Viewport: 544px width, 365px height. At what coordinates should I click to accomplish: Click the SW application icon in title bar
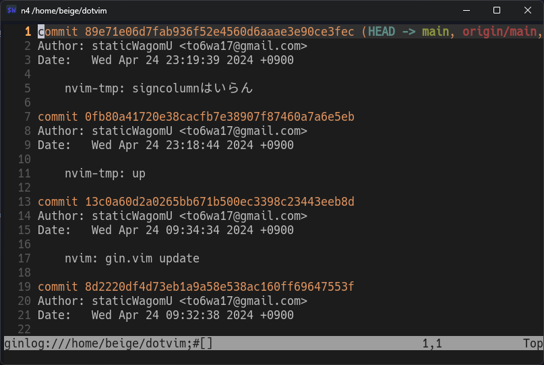pyautogui.click(x=11, y=10)
